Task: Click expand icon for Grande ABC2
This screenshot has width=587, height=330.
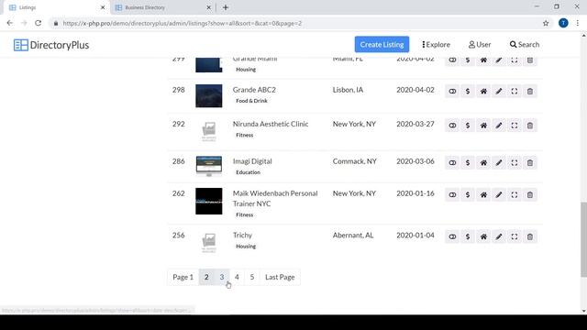Action: click(515, 92)
